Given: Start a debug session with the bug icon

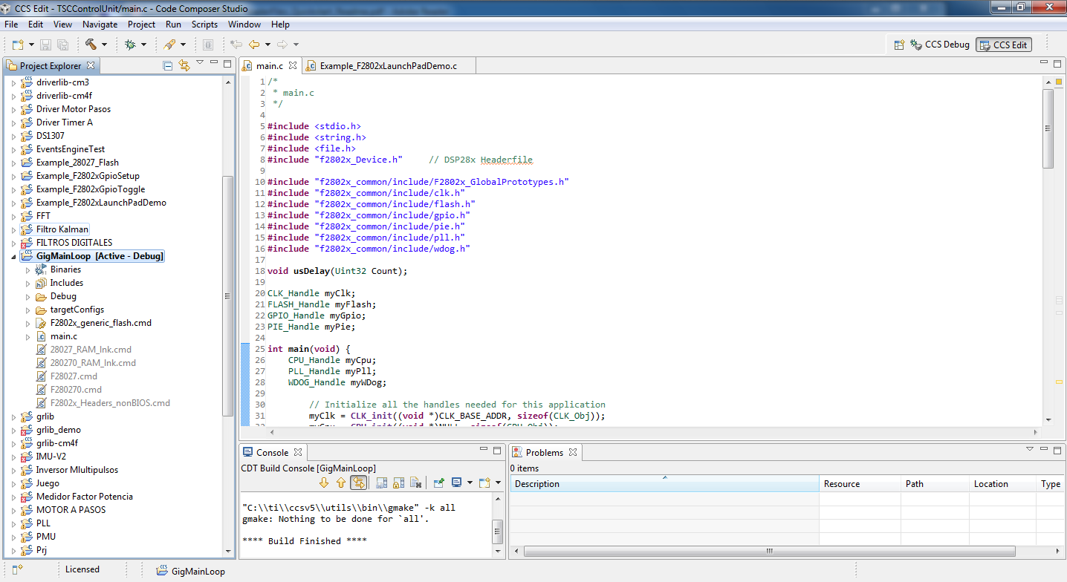Looking at the screenshot, I should coord(130,45).
